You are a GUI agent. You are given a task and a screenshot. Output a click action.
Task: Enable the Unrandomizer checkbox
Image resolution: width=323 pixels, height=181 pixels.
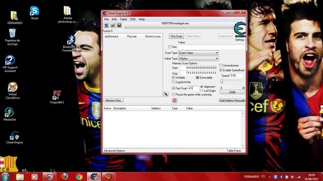pos(221,65)
